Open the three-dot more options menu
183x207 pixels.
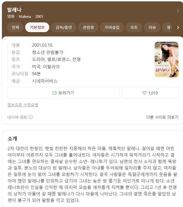[x=178, y=11]
